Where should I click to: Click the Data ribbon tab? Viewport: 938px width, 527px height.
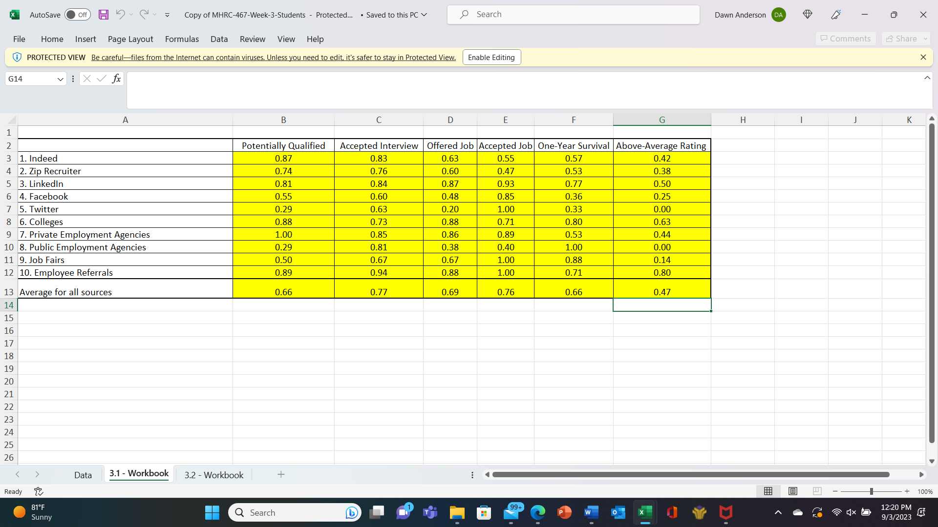(x=219, y=39)
